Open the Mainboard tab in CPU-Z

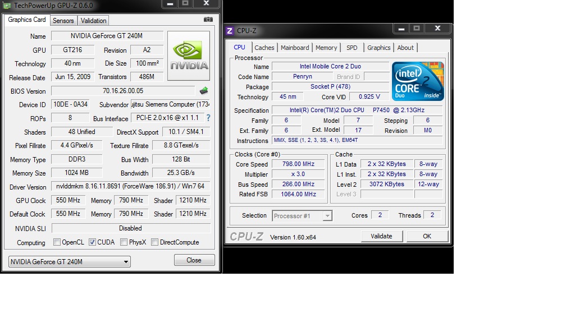(x=295, y=48)
